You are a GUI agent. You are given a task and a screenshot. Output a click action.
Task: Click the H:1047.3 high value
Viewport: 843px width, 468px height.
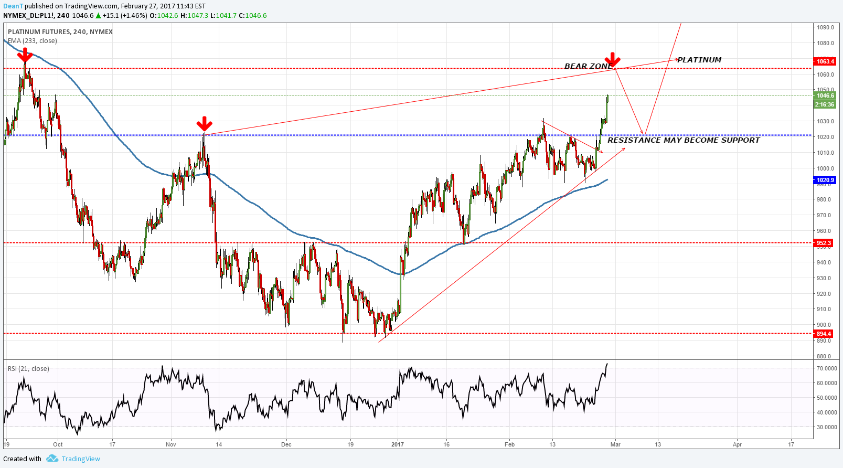click(x=194, y=16)
